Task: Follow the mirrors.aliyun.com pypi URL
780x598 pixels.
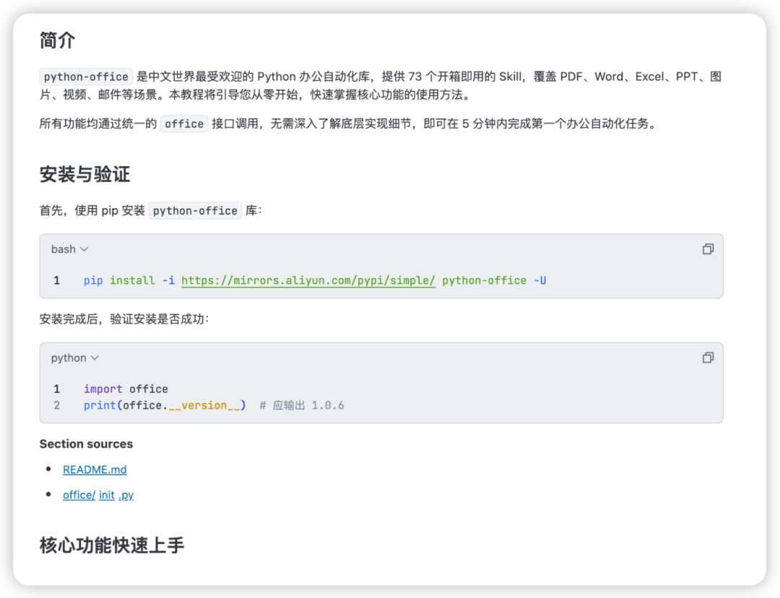Action: point(308,281)
